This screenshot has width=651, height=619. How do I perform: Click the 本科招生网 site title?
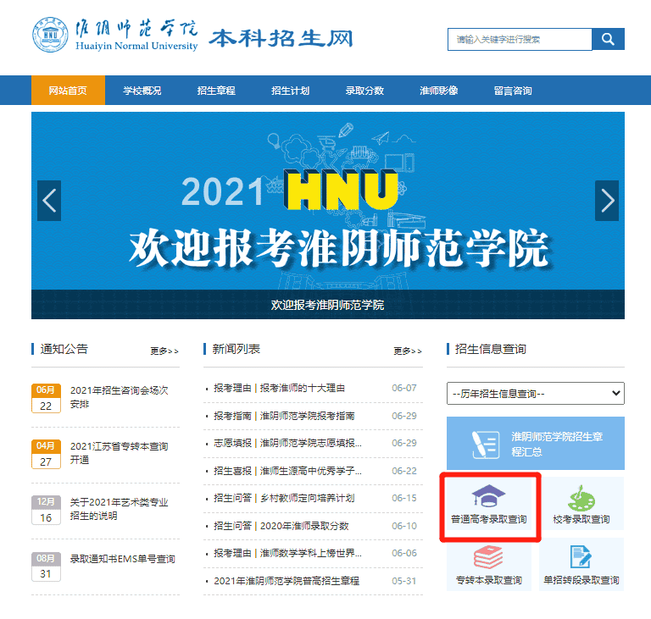[281, 38]
